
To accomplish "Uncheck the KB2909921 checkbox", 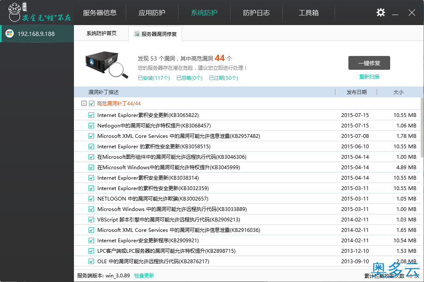I will coord(91,240).
